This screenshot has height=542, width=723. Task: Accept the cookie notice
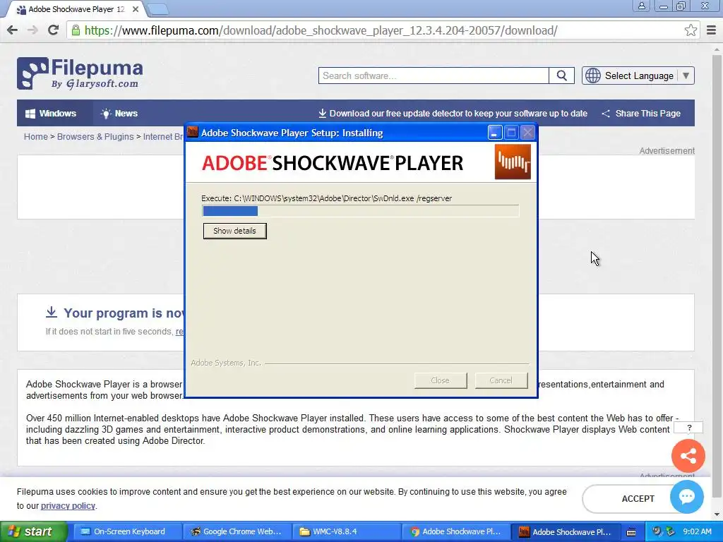[638, 499]
